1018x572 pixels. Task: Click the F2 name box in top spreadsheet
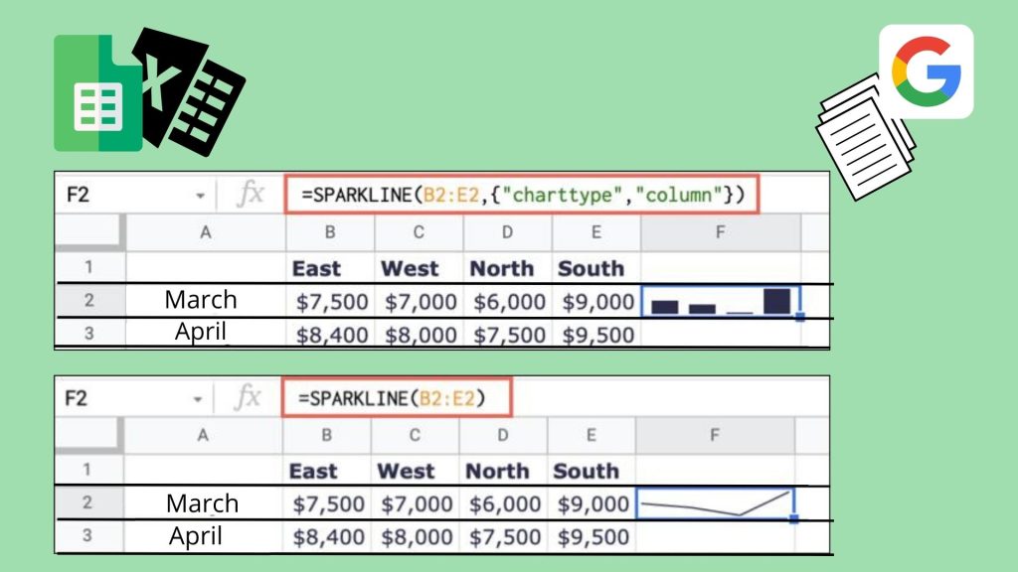pyautogui.click(x=137, y=195)
